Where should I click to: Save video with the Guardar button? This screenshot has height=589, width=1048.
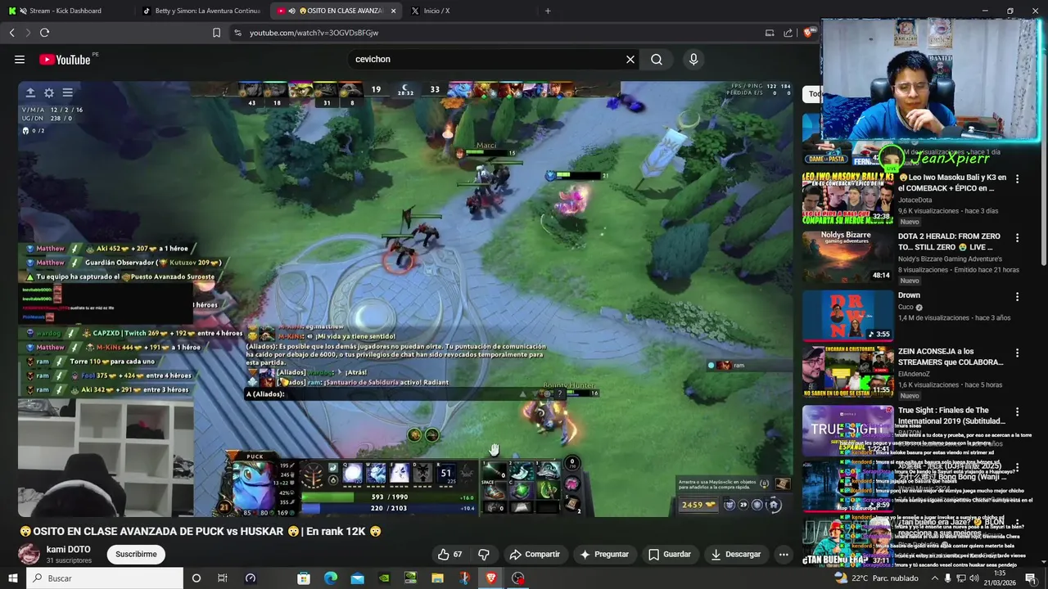[670, 554]
